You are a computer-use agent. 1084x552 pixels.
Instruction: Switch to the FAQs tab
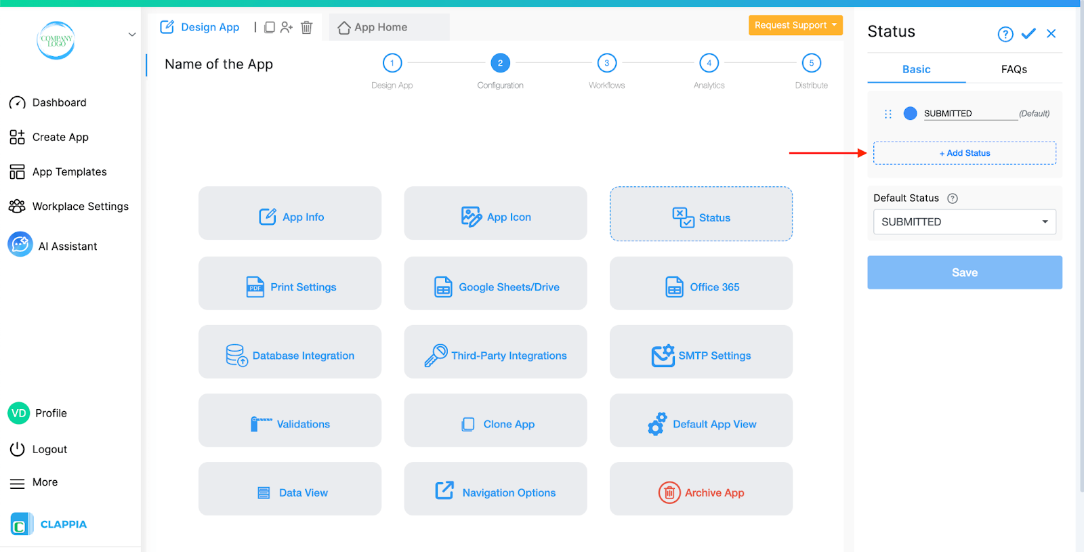point(1014,69)
